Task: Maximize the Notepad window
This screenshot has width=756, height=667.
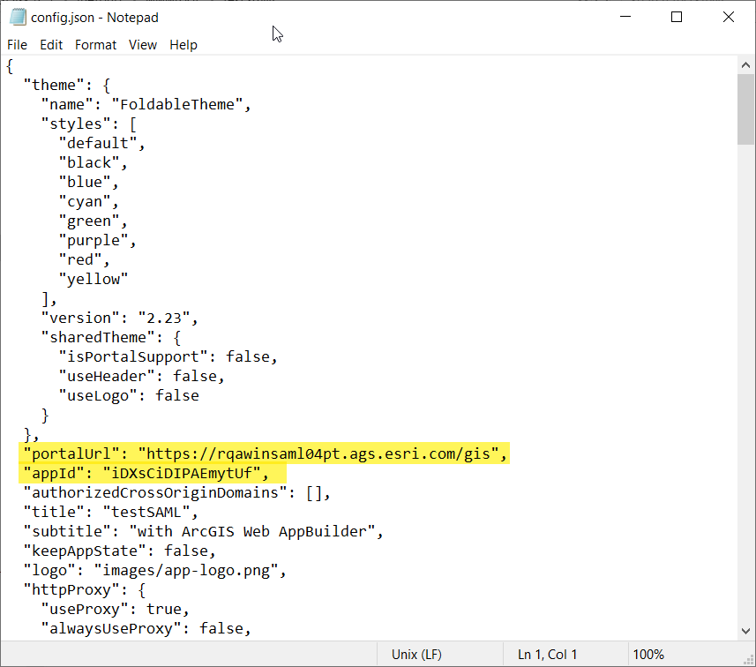Action: (x=677, y=17)
